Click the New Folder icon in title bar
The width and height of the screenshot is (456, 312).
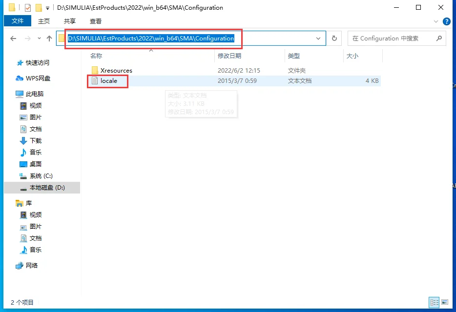(x=39, y=8)
